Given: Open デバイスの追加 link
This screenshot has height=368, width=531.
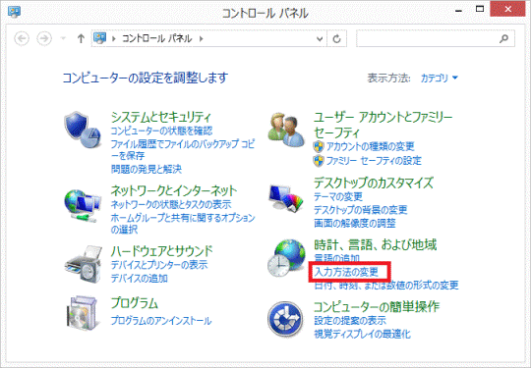Looking at the screenshot, I should click(x=140, y=278).
